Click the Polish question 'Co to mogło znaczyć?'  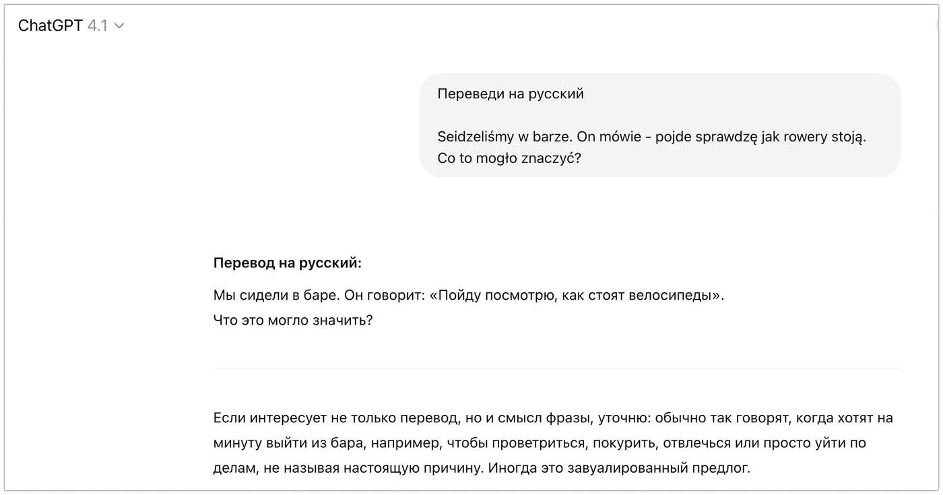point(509,158)
